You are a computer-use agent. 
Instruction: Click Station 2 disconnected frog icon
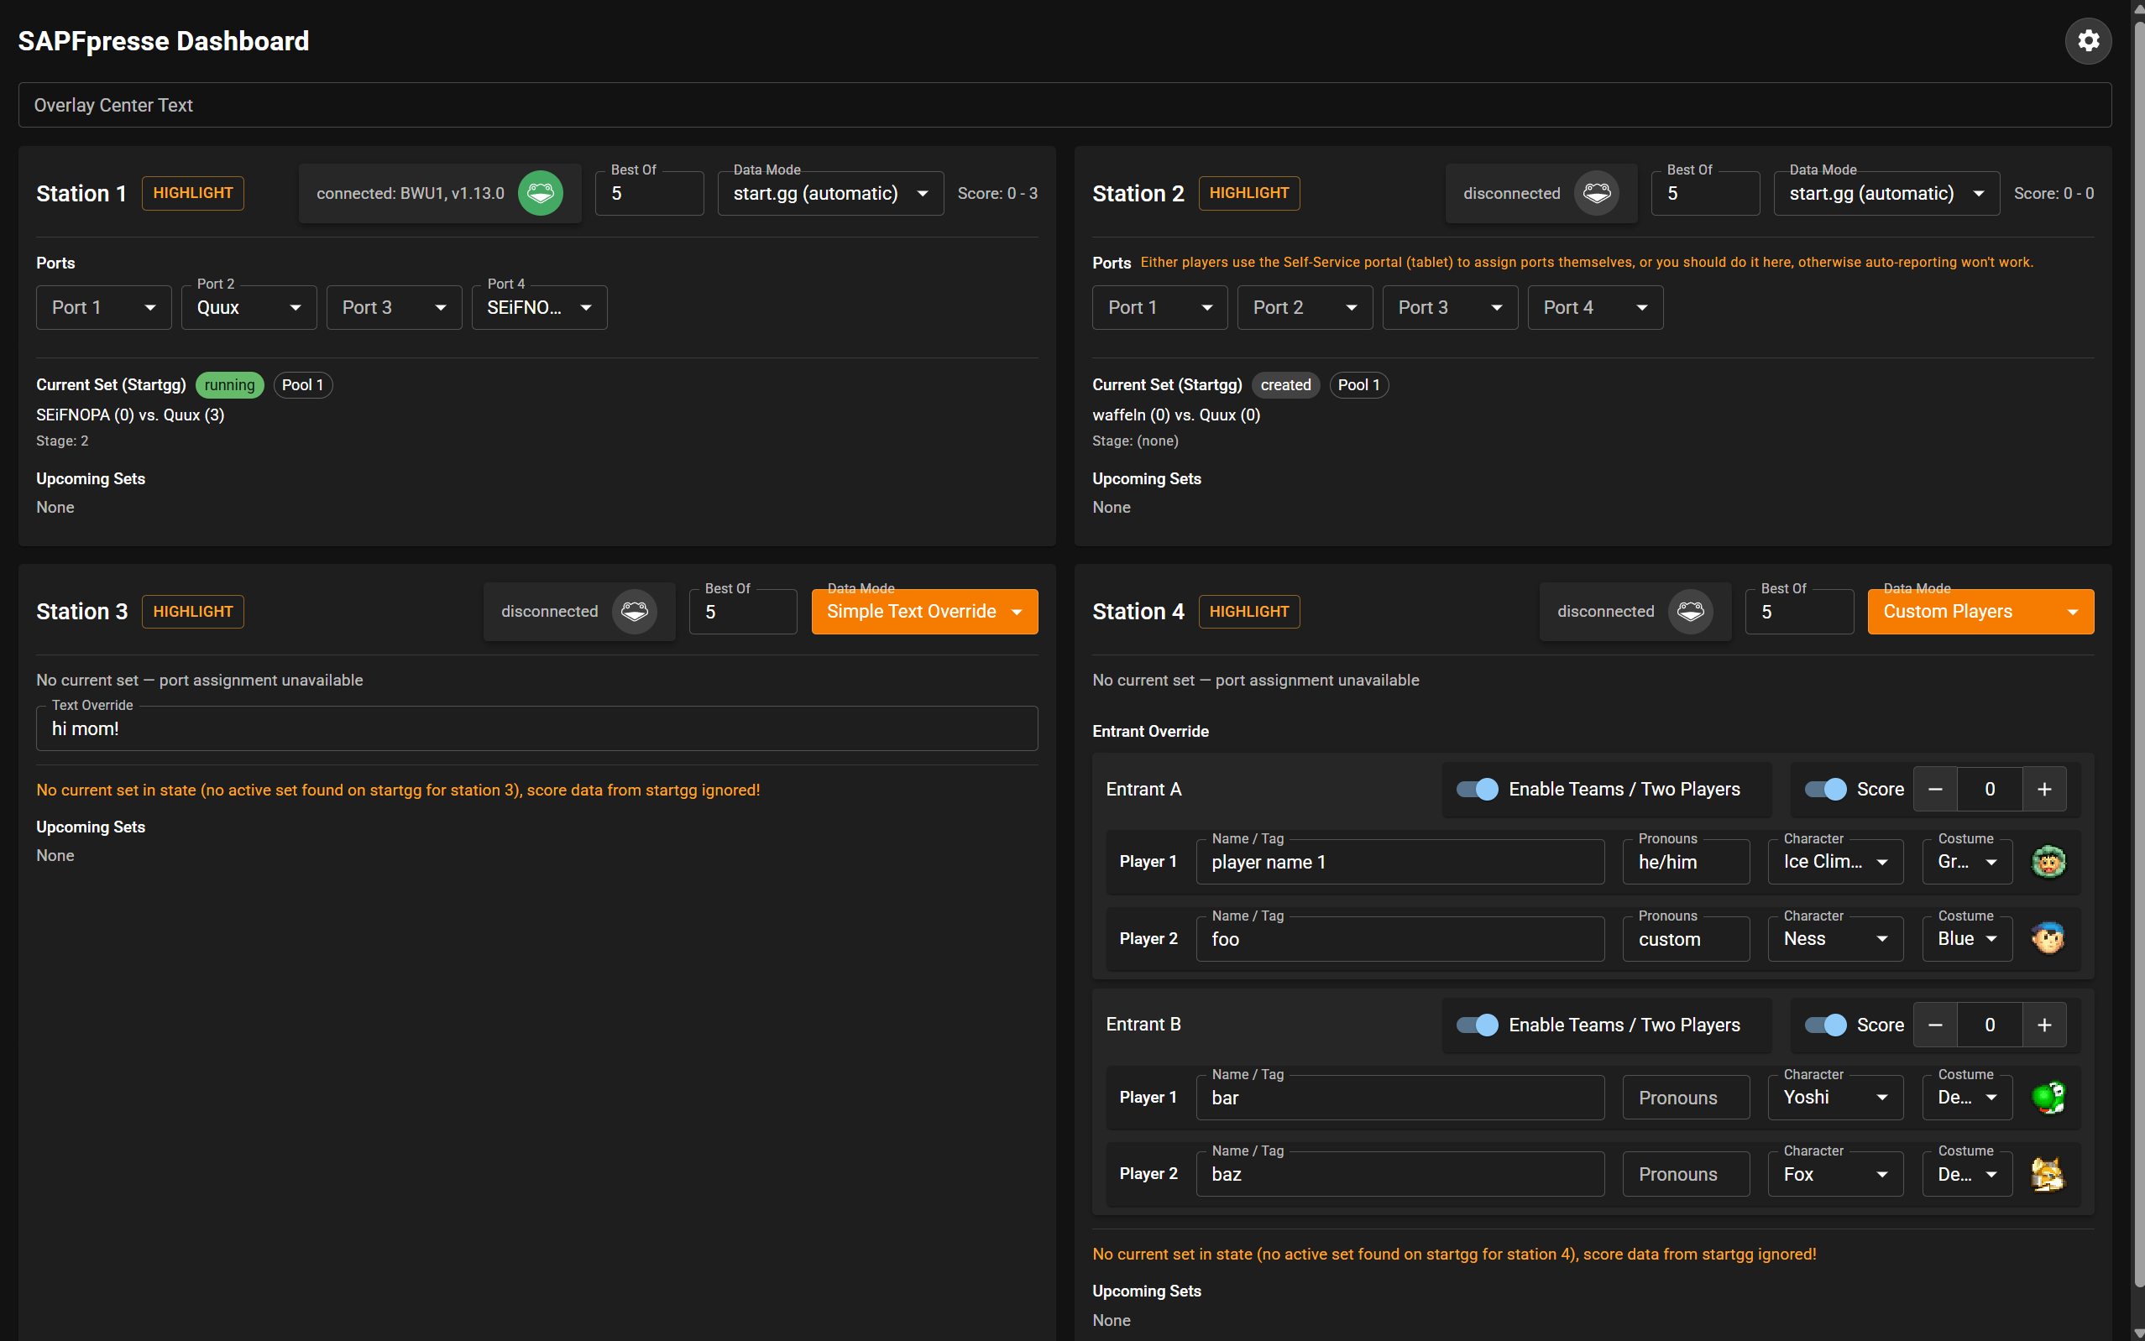point(1596,193)
